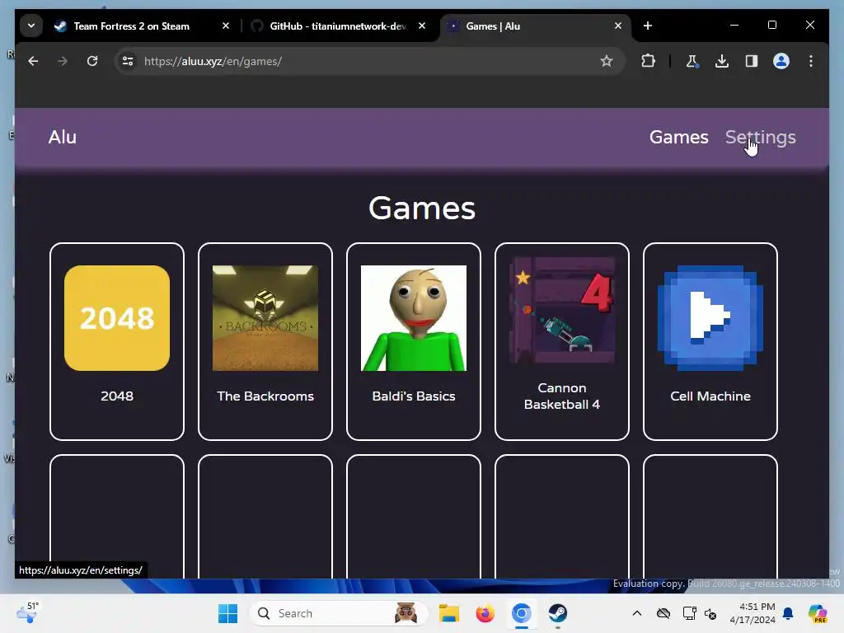The image size is (844, 633).
Task: Click the "Baldi's Basics" title text
Action: tap(414, 396)
